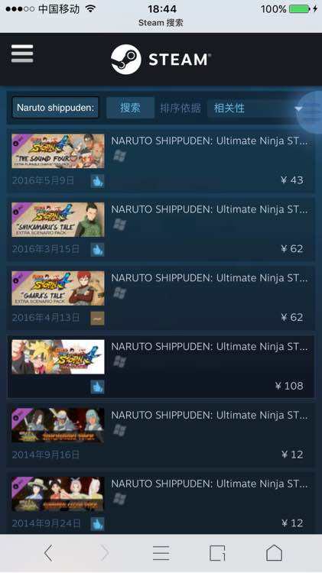
Task: Open the ¥108 Ultimate Ninja Storm result
Action: tap(161, 367)
